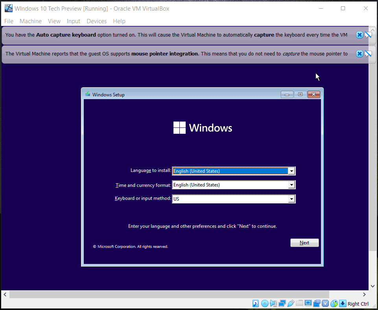Minimize the VirtualBox VM window
This screenshot has width=378, height=310.
tap(321, 8)
